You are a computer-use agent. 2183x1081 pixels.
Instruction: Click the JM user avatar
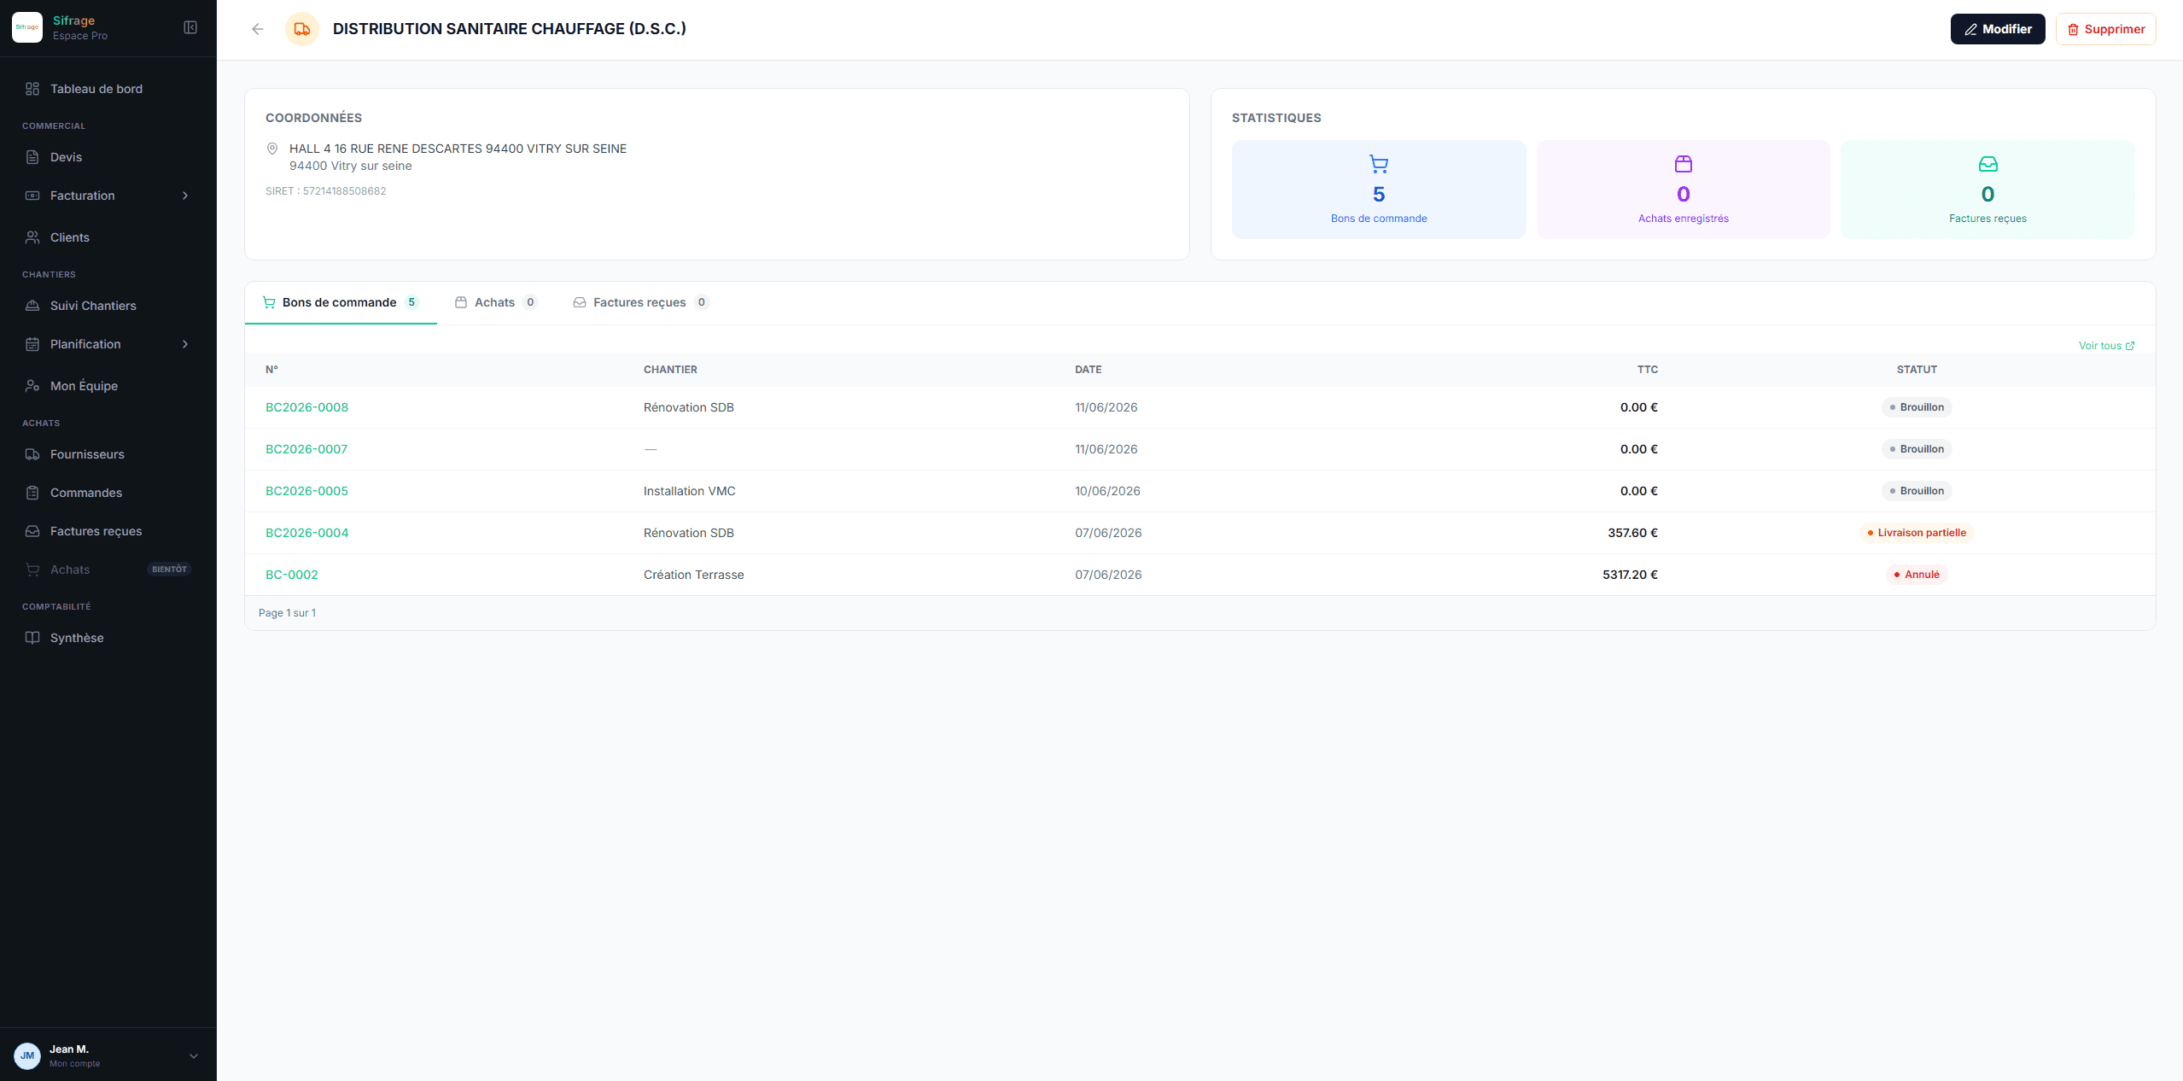tap(27, 1056)
